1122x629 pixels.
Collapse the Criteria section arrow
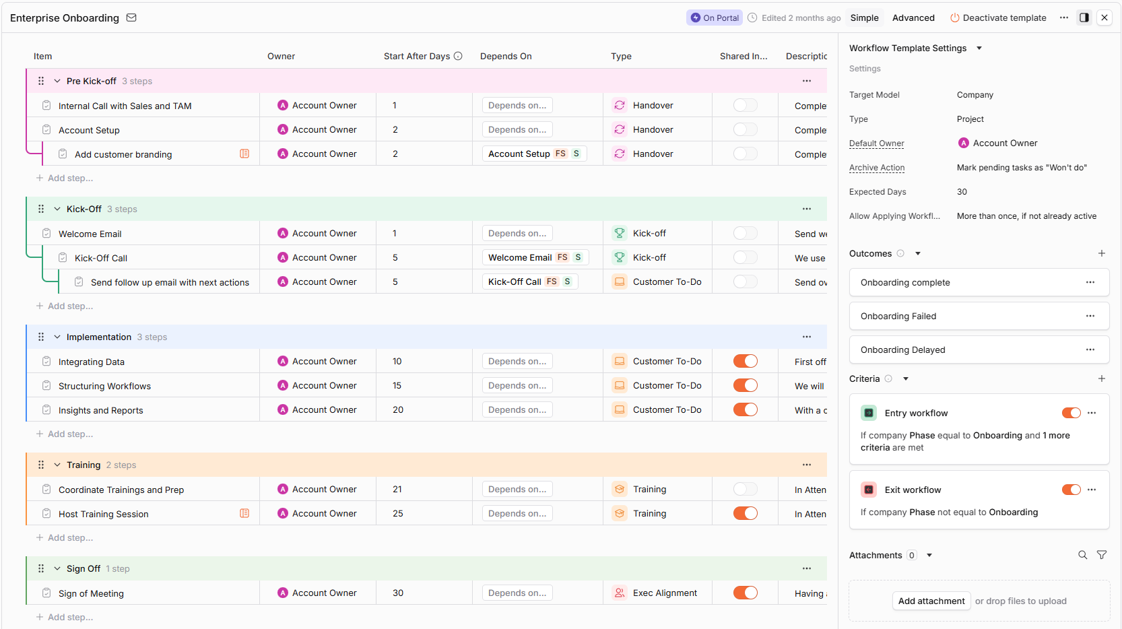click(x=906, y=378)
